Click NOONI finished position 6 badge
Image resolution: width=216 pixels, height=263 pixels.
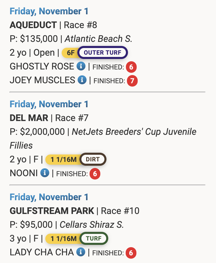click(x=95, y=174)
